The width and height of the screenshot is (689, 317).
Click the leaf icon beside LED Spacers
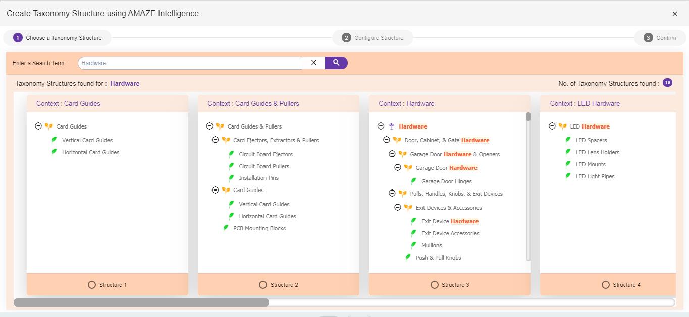pyautogui.click(x=568, y=140)
